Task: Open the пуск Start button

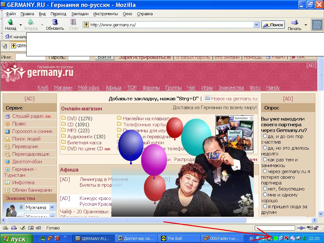Action: [16, 238]
